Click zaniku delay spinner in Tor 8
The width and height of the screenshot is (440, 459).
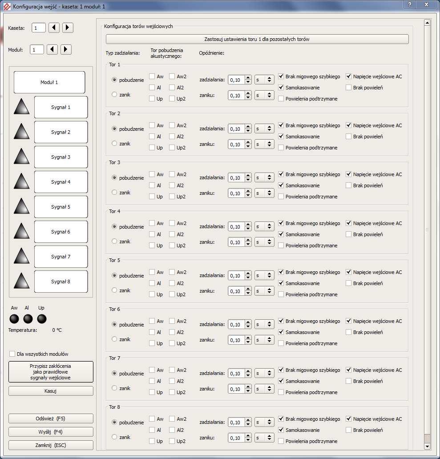[x=239, y=438]
